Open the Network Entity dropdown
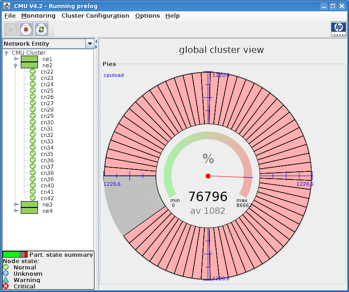The width and height of the screenshot is (349, 292). click(90, 44)
